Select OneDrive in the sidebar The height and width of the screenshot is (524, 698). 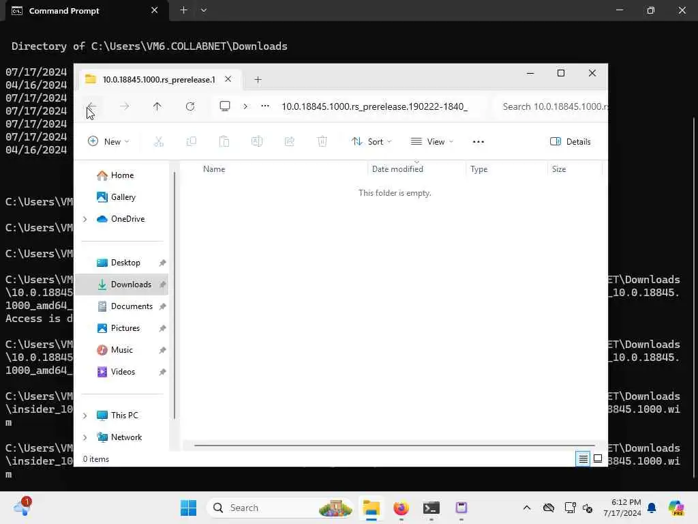coord(121,219)
